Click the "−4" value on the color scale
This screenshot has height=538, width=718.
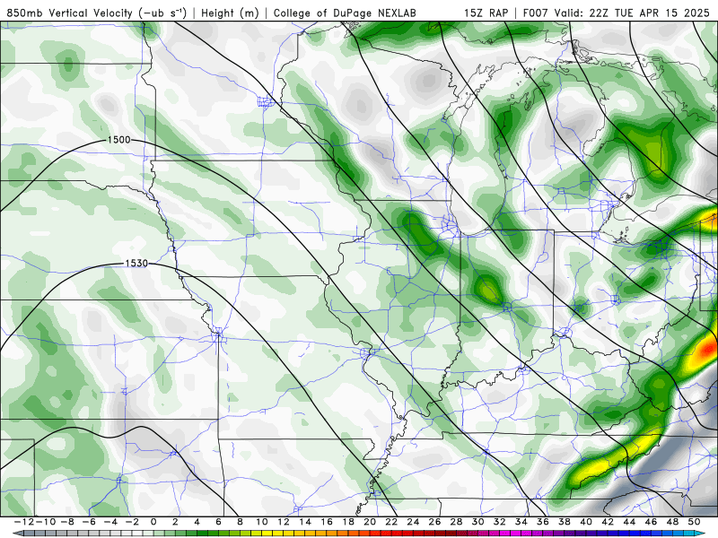109,522
